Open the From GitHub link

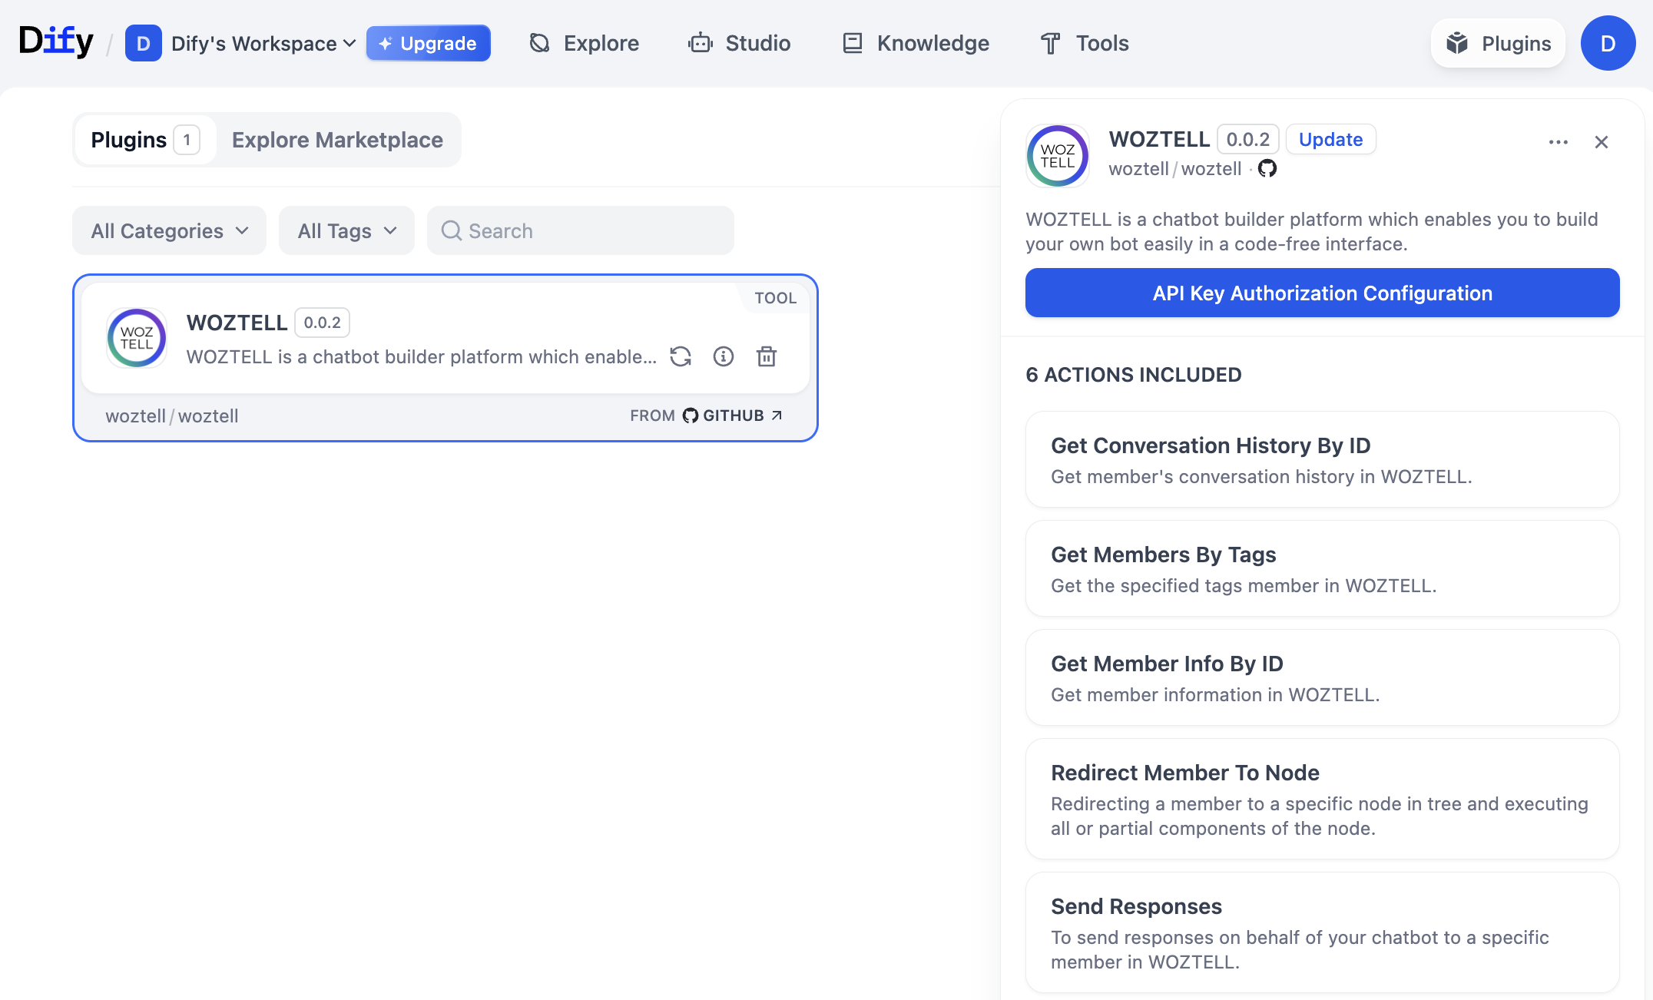pyautogui.click(x=706, y=416)
